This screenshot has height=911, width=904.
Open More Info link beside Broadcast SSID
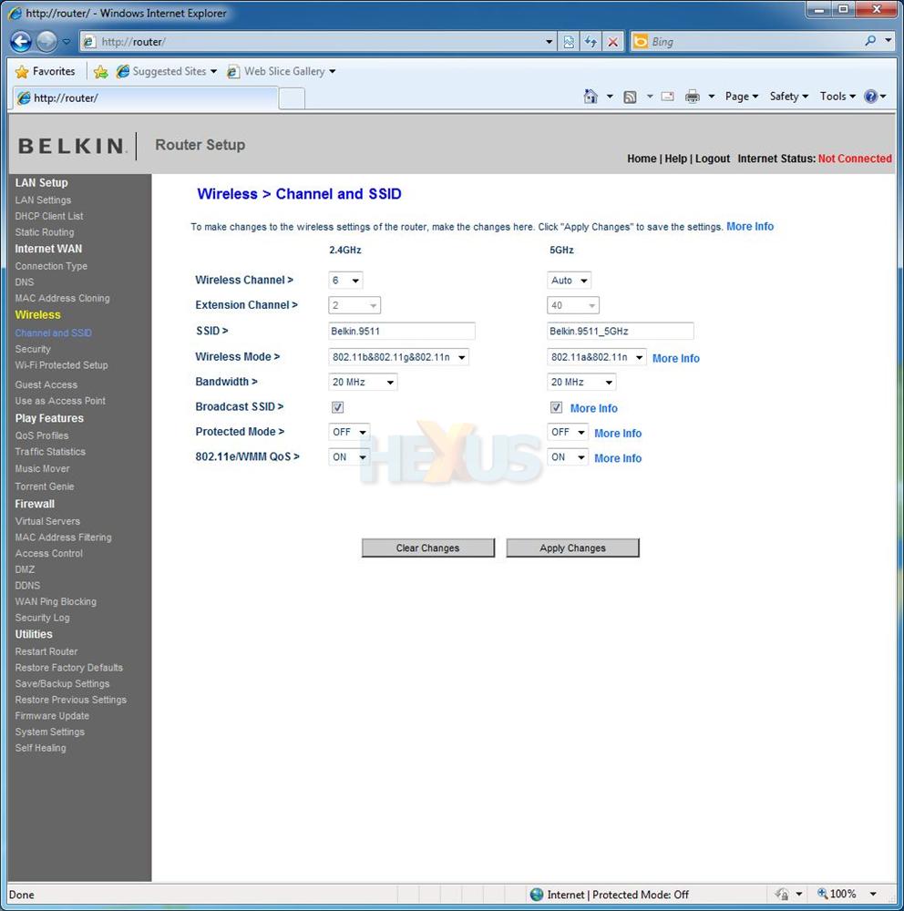pos(593,408)
